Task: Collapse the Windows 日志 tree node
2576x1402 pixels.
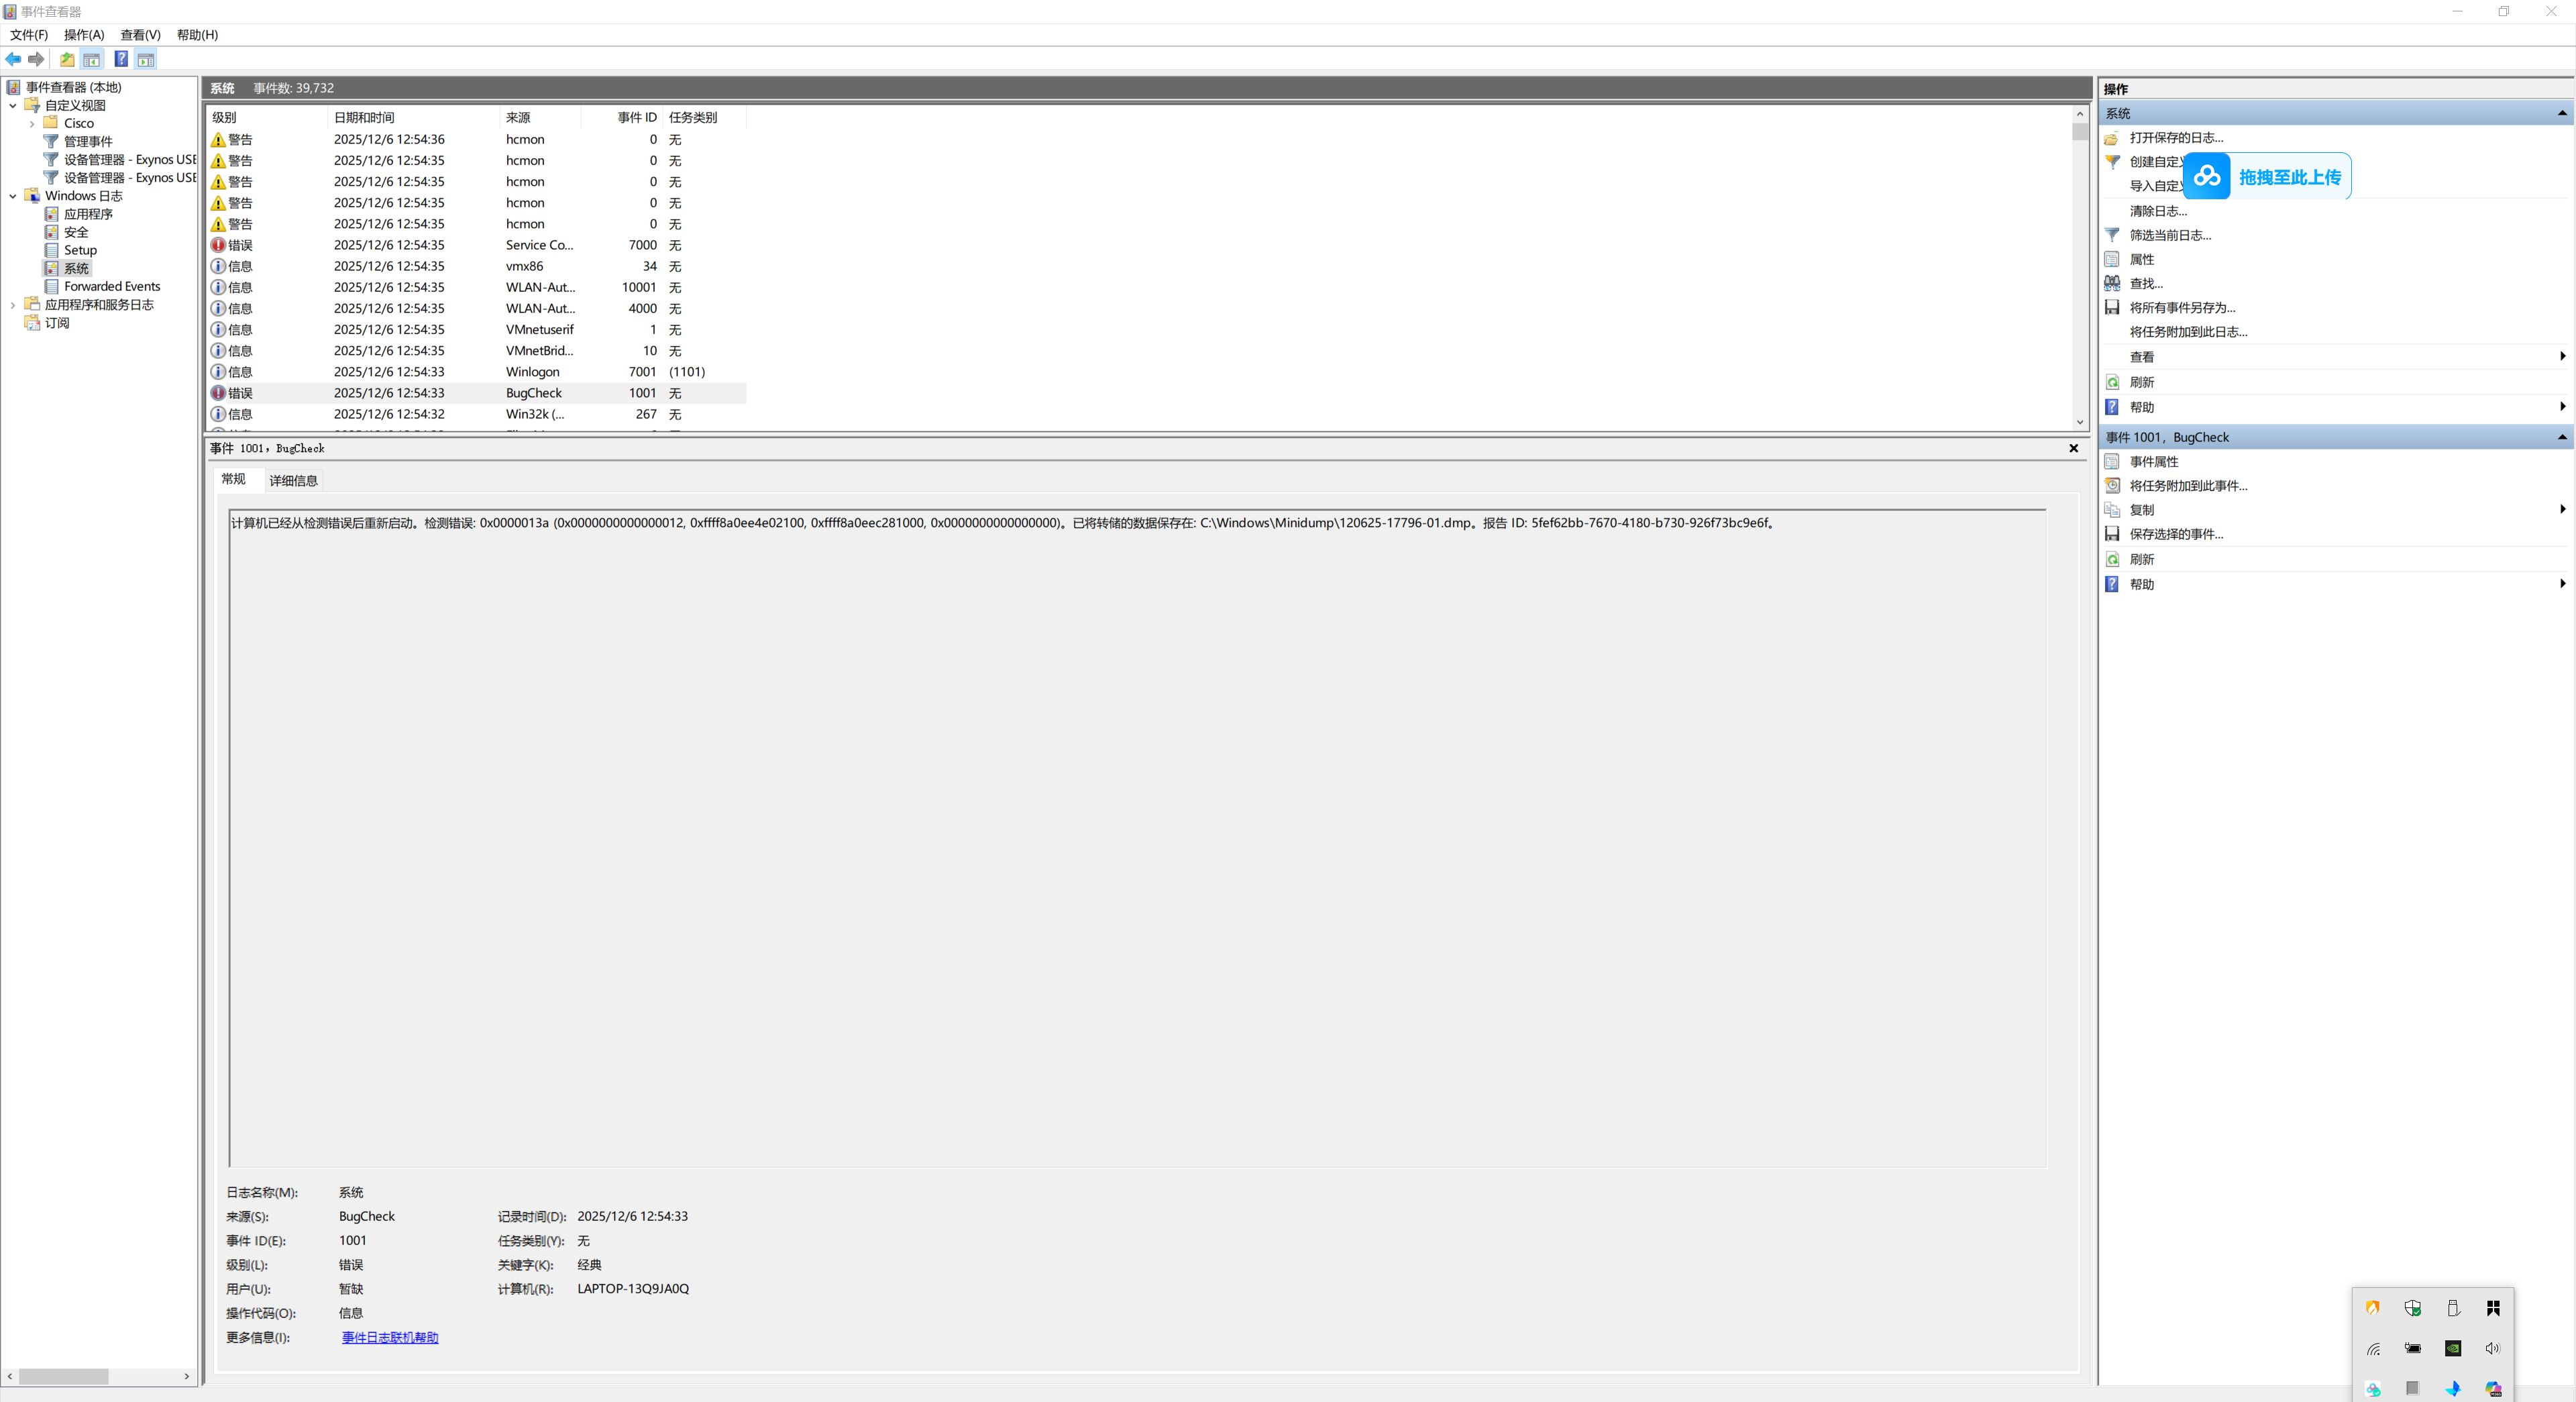Action: [13, 196]
